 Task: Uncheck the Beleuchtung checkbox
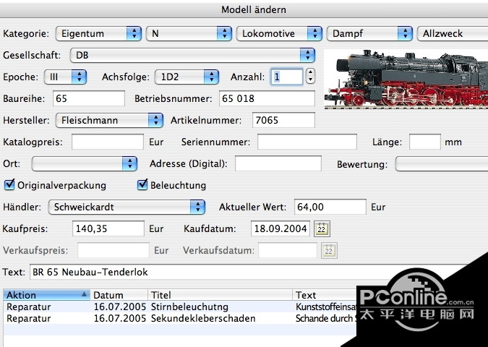[x=142, y=185]
